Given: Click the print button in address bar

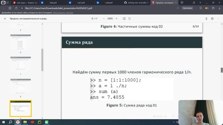Looking at the screenshot, I should tap(187, 8).
